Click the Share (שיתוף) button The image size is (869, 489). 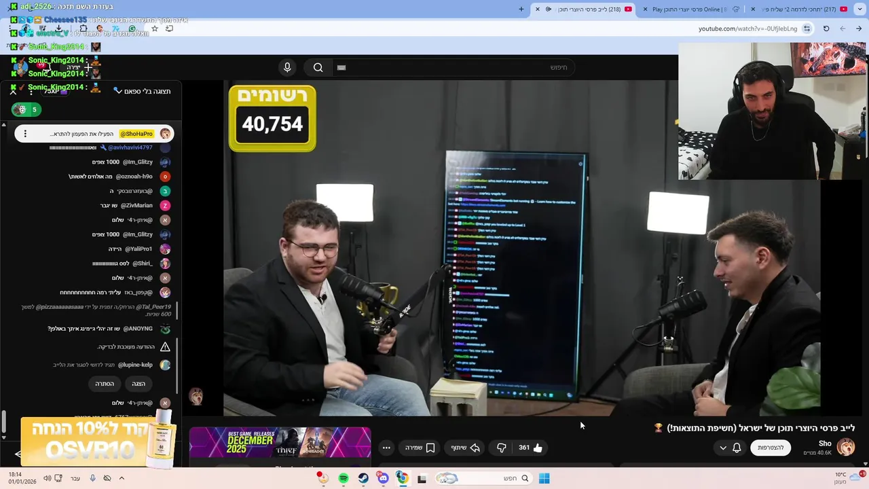[465, 448]
